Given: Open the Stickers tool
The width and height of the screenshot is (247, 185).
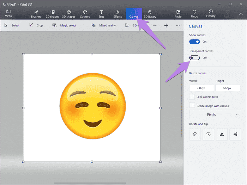Looking at the screenshot, I should coord(85,14).
